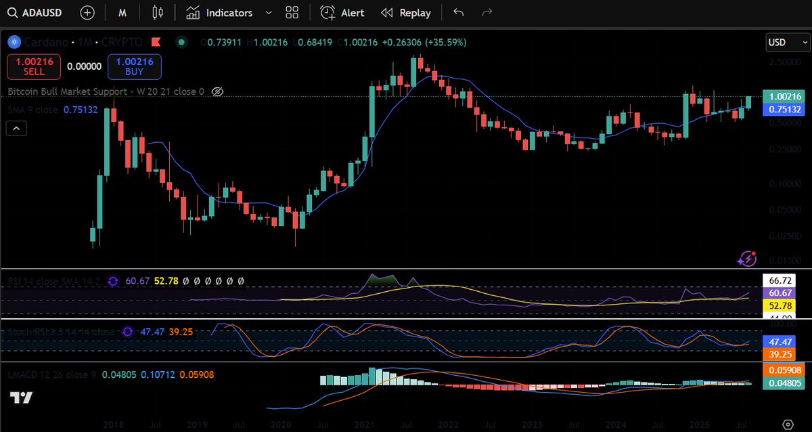Click the purple refresh icon beside RSI
The width and height of the screenshot is (812, 432).
point(113,280)
